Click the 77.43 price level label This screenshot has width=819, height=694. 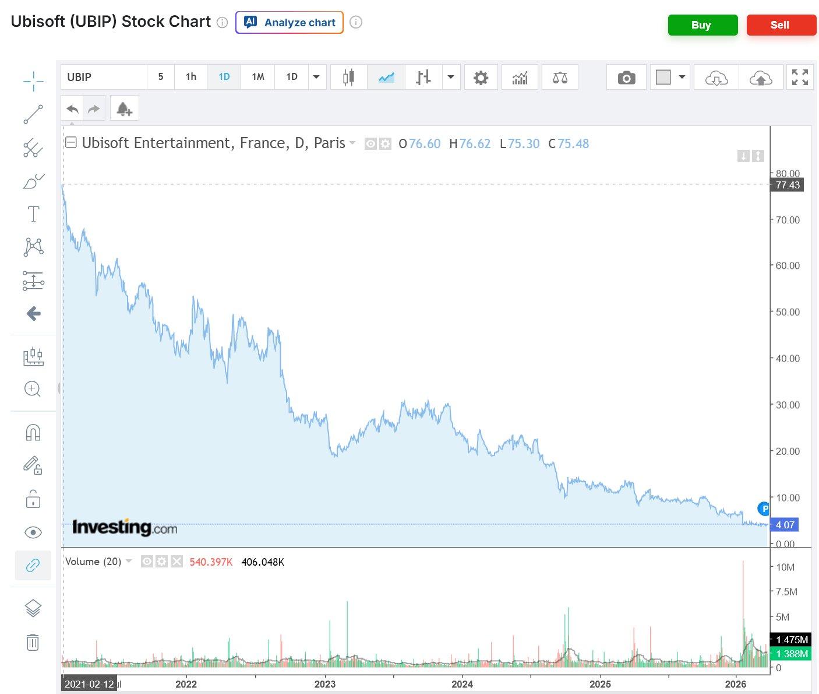tap(788, 185)
